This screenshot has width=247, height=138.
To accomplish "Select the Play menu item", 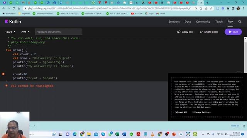I will click(230, 21).
